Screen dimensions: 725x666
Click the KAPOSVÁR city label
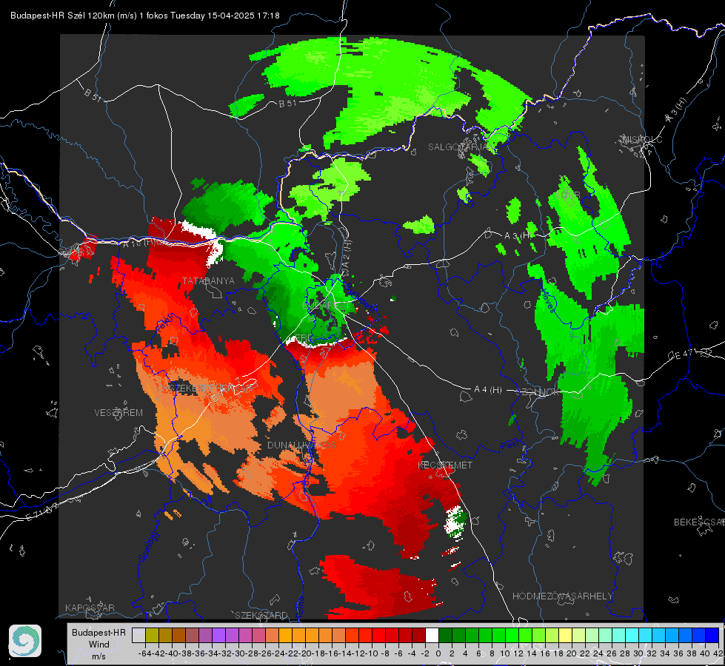click(x=90, y=608)
